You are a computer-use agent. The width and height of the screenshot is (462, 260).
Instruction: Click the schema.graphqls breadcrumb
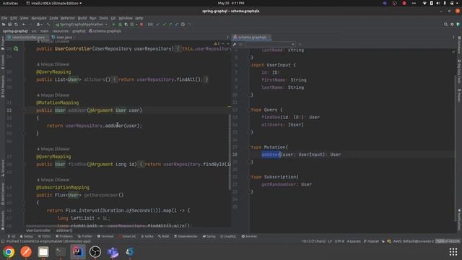105,31
